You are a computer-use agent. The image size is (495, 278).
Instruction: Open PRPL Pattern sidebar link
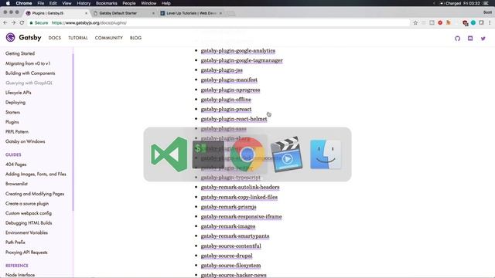pyautogui.click(x=17, y=132)
